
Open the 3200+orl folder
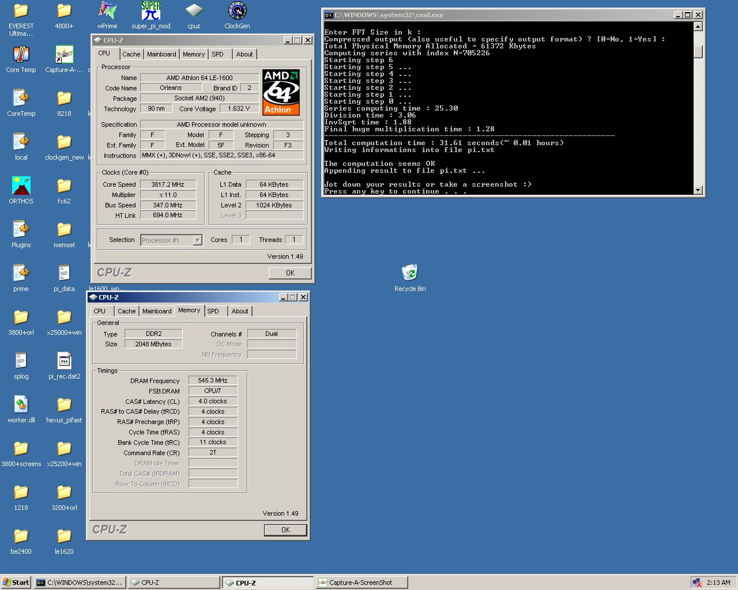[64, 497]
